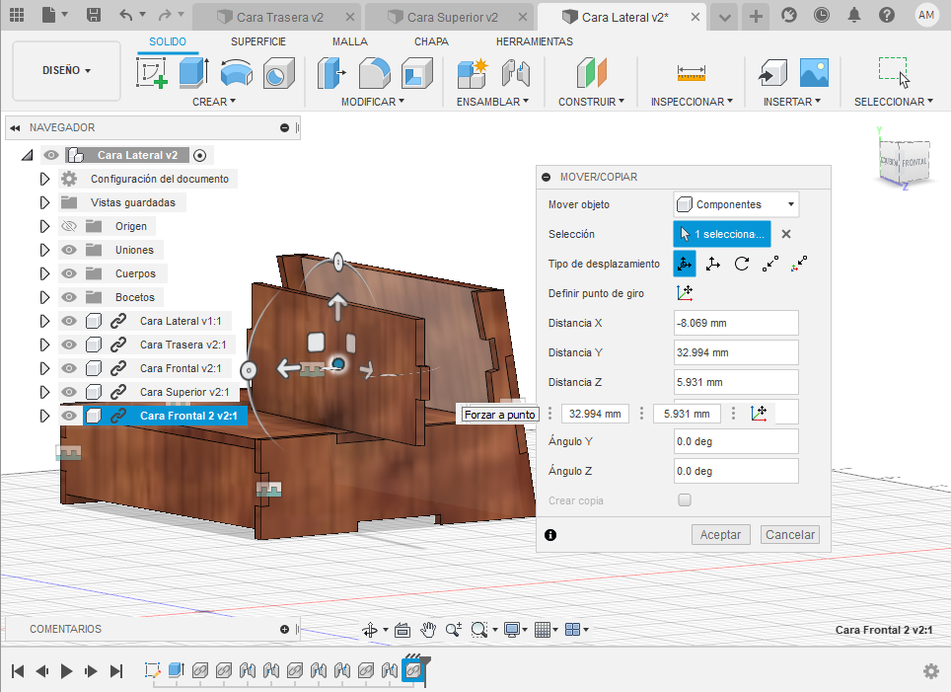Click the Aceptar button
The image size is (951, 692).
pyautogui.click(x=720, y=534)
